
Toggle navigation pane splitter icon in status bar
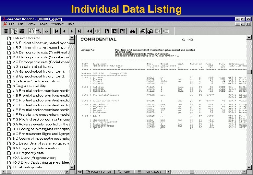tap(80, 172)
